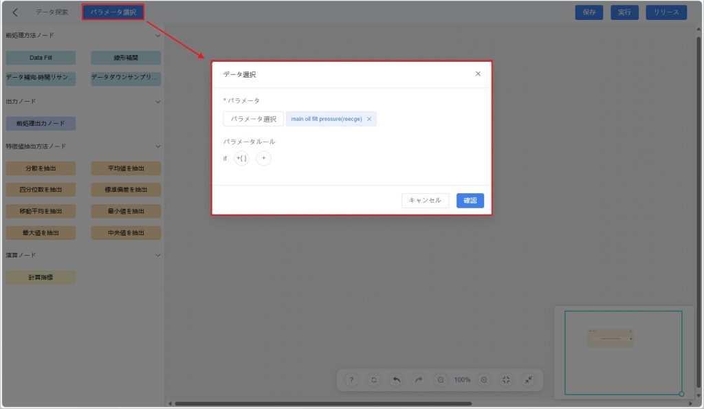Redo the canvas action
The width and height of the screenshot is (704, 409).
[x=419, y=379]
